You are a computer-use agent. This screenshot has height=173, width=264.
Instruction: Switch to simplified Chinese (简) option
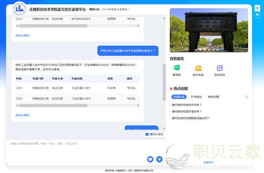(257, 9)
